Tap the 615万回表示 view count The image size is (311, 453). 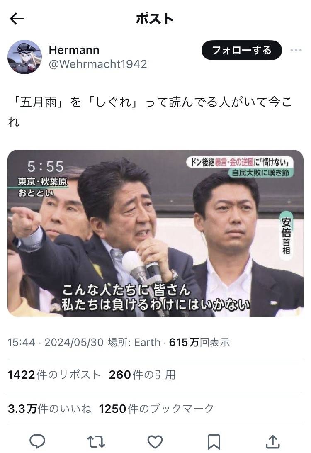point(199,342)
